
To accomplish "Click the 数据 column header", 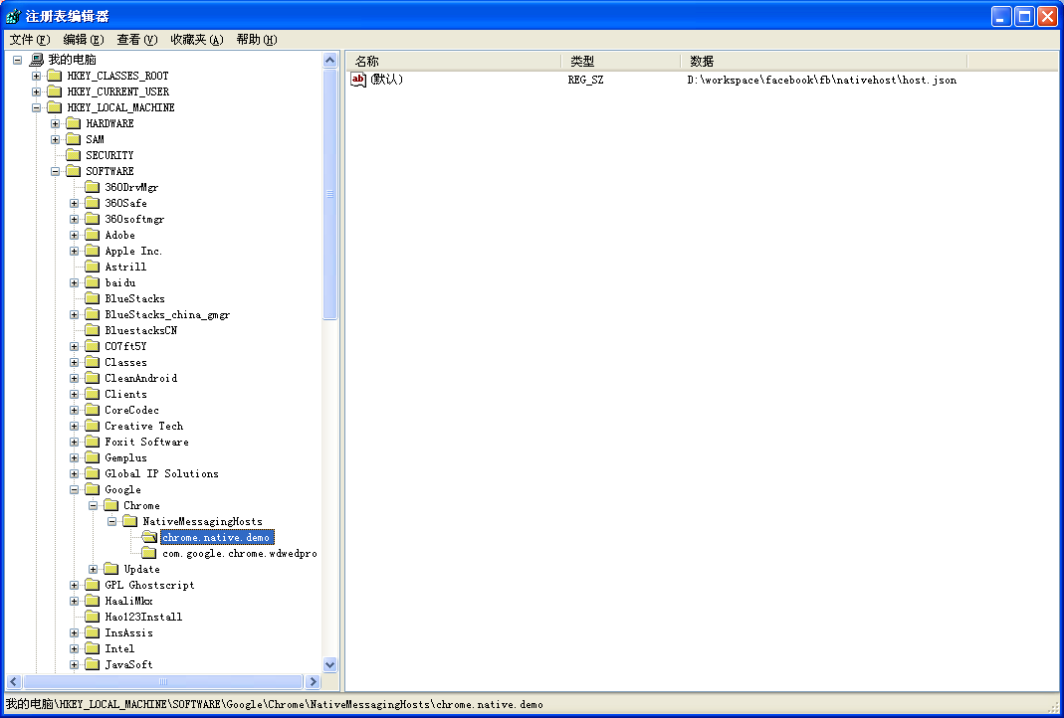I will pyautogui.click(x=824, y=62).
